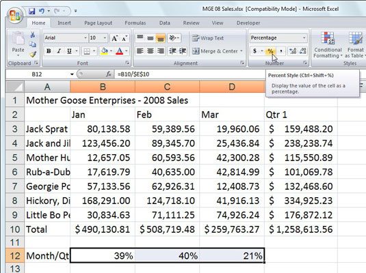Undo the last action
The width and height of the screenshot is (366, 273).
42,11
